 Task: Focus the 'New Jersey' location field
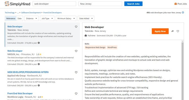100,4
